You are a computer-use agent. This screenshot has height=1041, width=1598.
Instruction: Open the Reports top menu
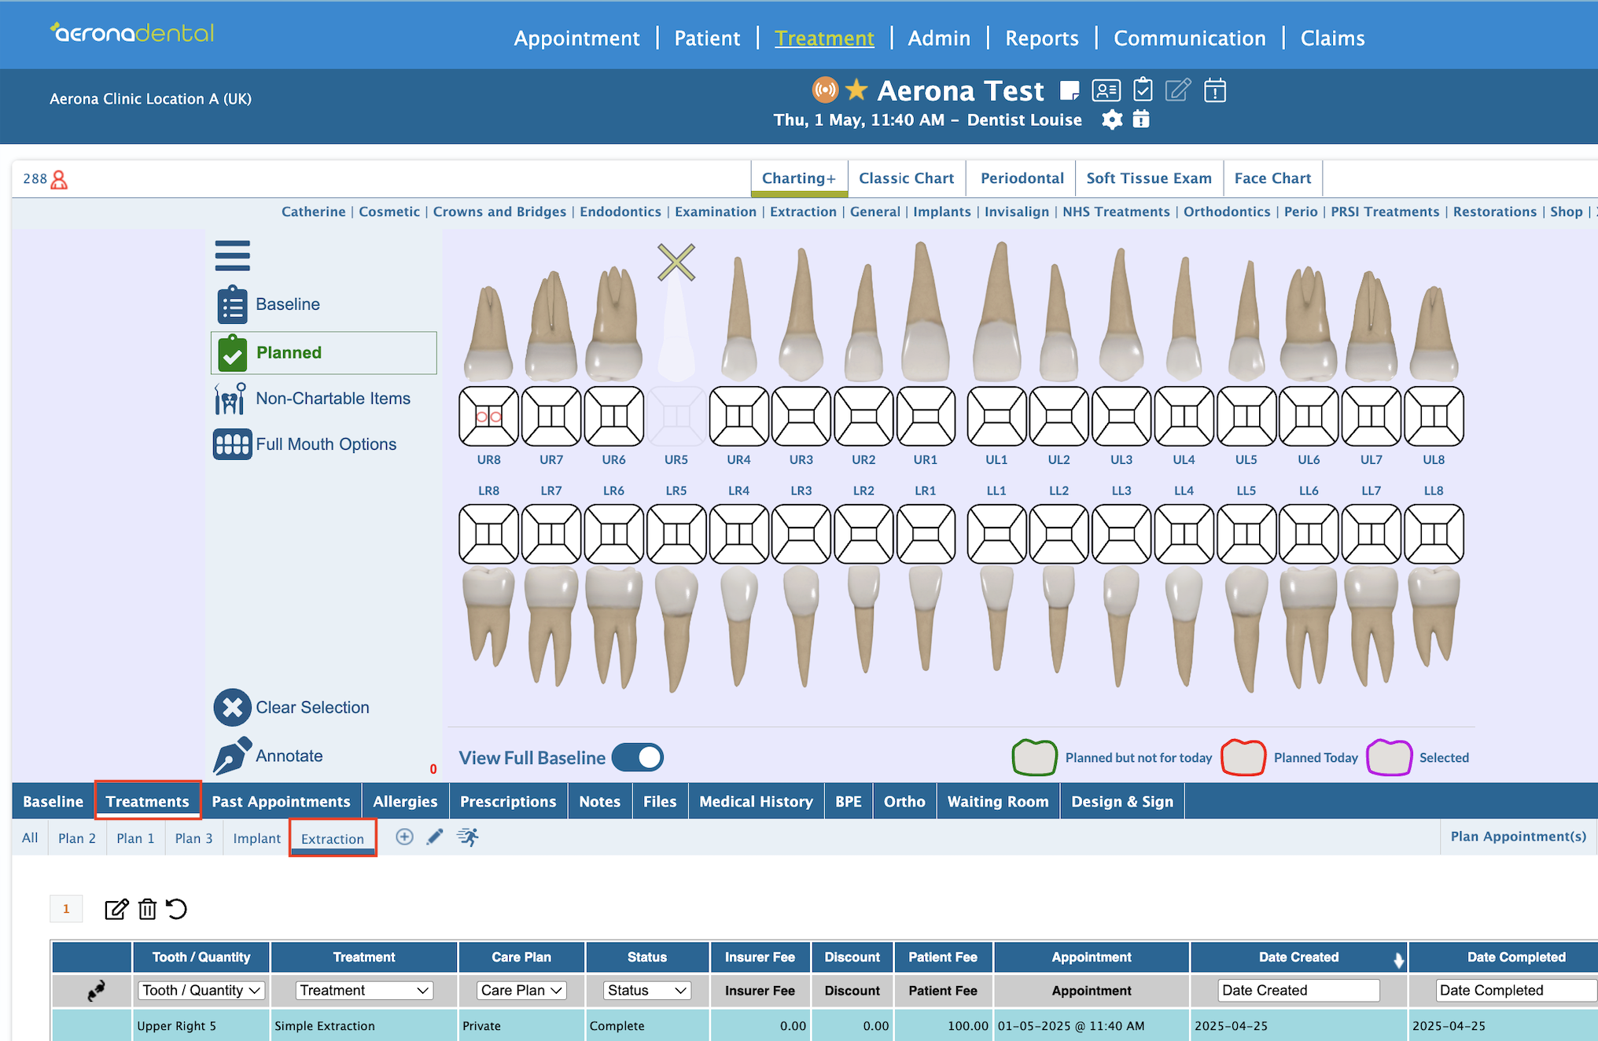coord(1042,38)
